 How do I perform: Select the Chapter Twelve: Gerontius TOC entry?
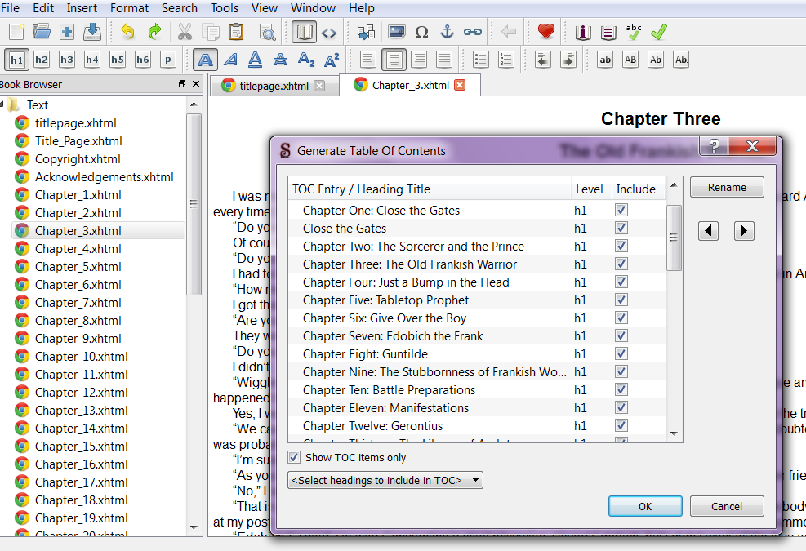coord(372,426)
